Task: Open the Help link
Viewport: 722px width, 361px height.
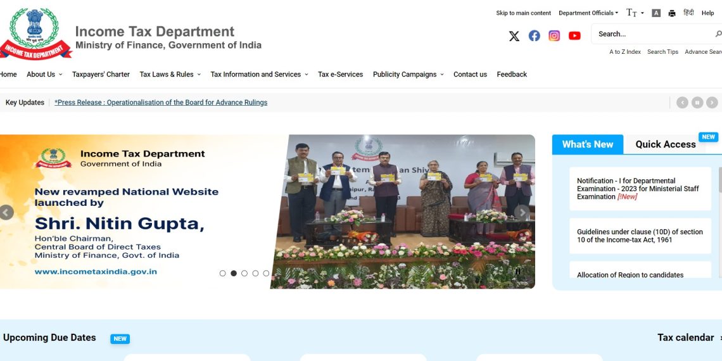Action: click(707, 13)
